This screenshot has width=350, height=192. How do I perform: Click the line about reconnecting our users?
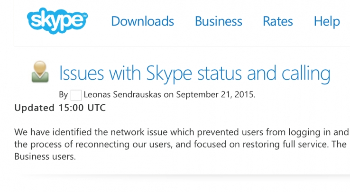180,144
